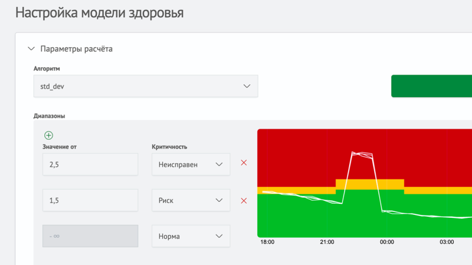Click the 18:00 time axis label
Image resolution: width=472 pixels, height=265 pixels.
(267, 242)
